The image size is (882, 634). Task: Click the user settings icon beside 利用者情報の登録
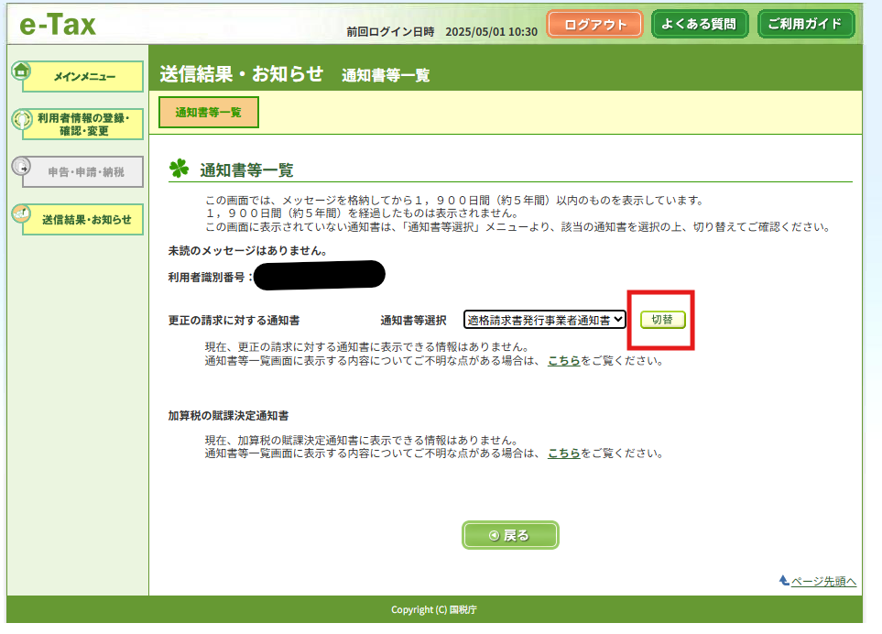click(21, 119)
